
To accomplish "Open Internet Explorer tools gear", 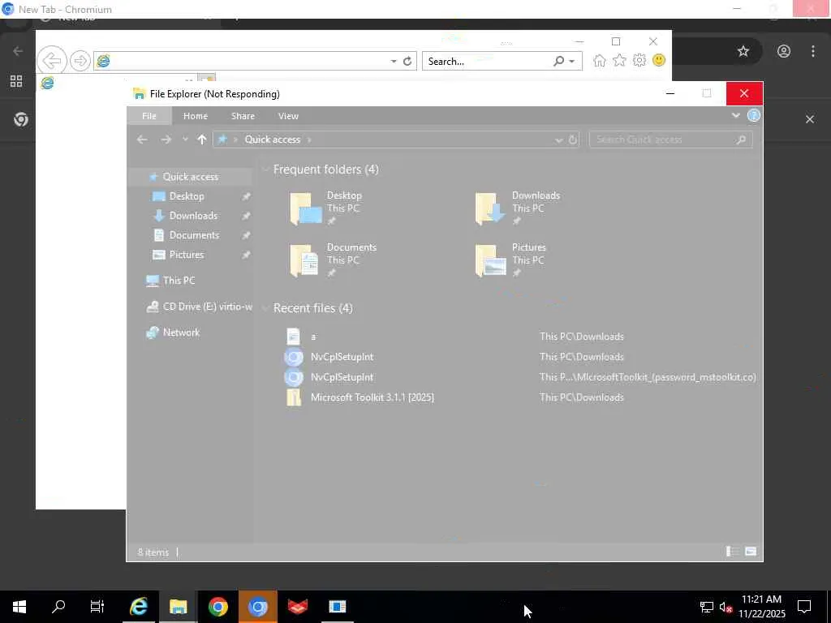I will 639,60.
